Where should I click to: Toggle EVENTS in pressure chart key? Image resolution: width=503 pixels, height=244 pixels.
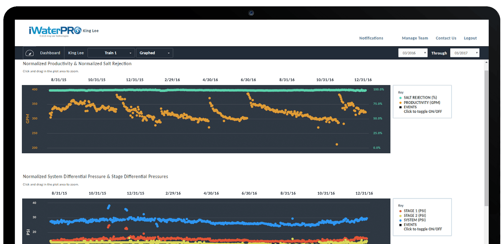tap(410, 225)
